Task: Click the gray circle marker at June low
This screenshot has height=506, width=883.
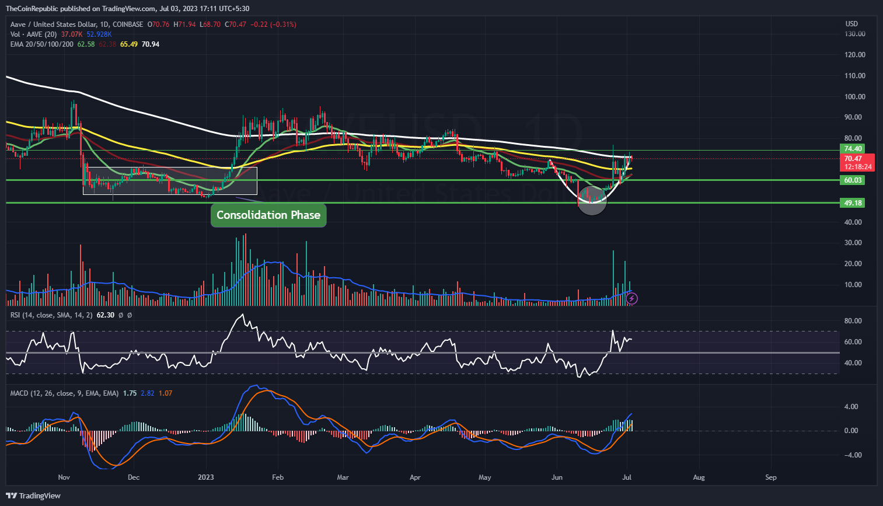Action: point(592,200)
